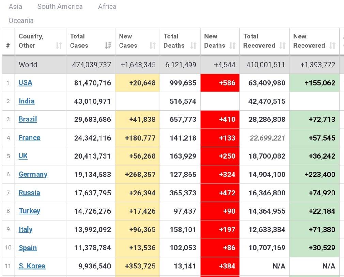Image resolution: width=344 pixels, height=277 pixels.
Task: Sort by New Cases using arrow icon
Action: 153,46
